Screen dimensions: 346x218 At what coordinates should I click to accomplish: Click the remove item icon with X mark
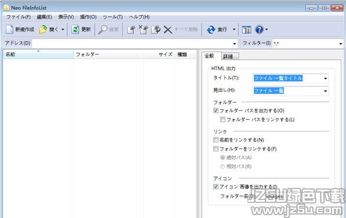coord(143,30)
